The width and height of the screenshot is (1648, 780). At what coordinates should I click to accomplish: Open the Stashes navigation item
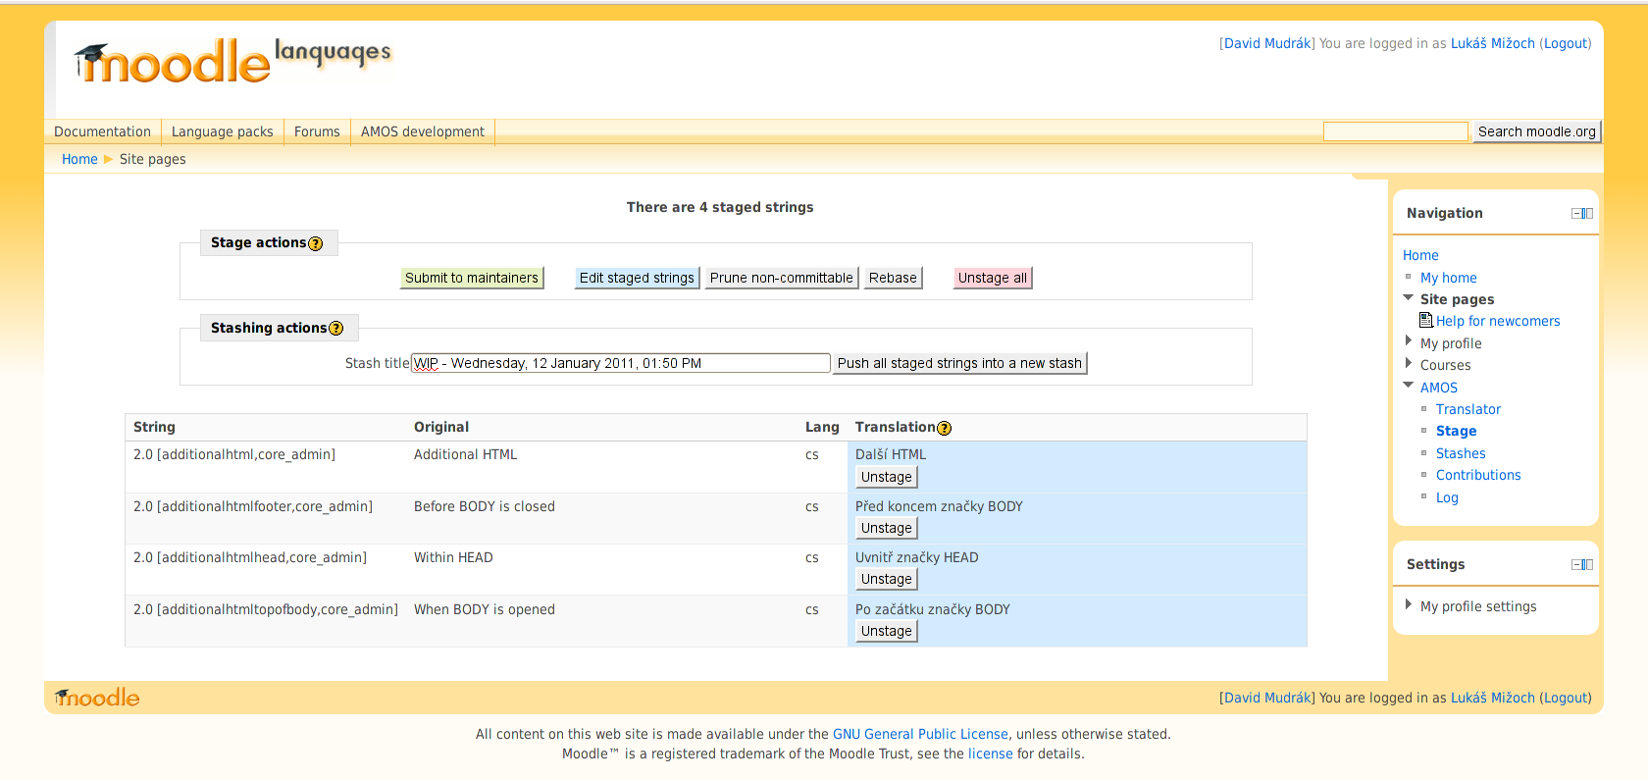click(x=1461, y=453)
